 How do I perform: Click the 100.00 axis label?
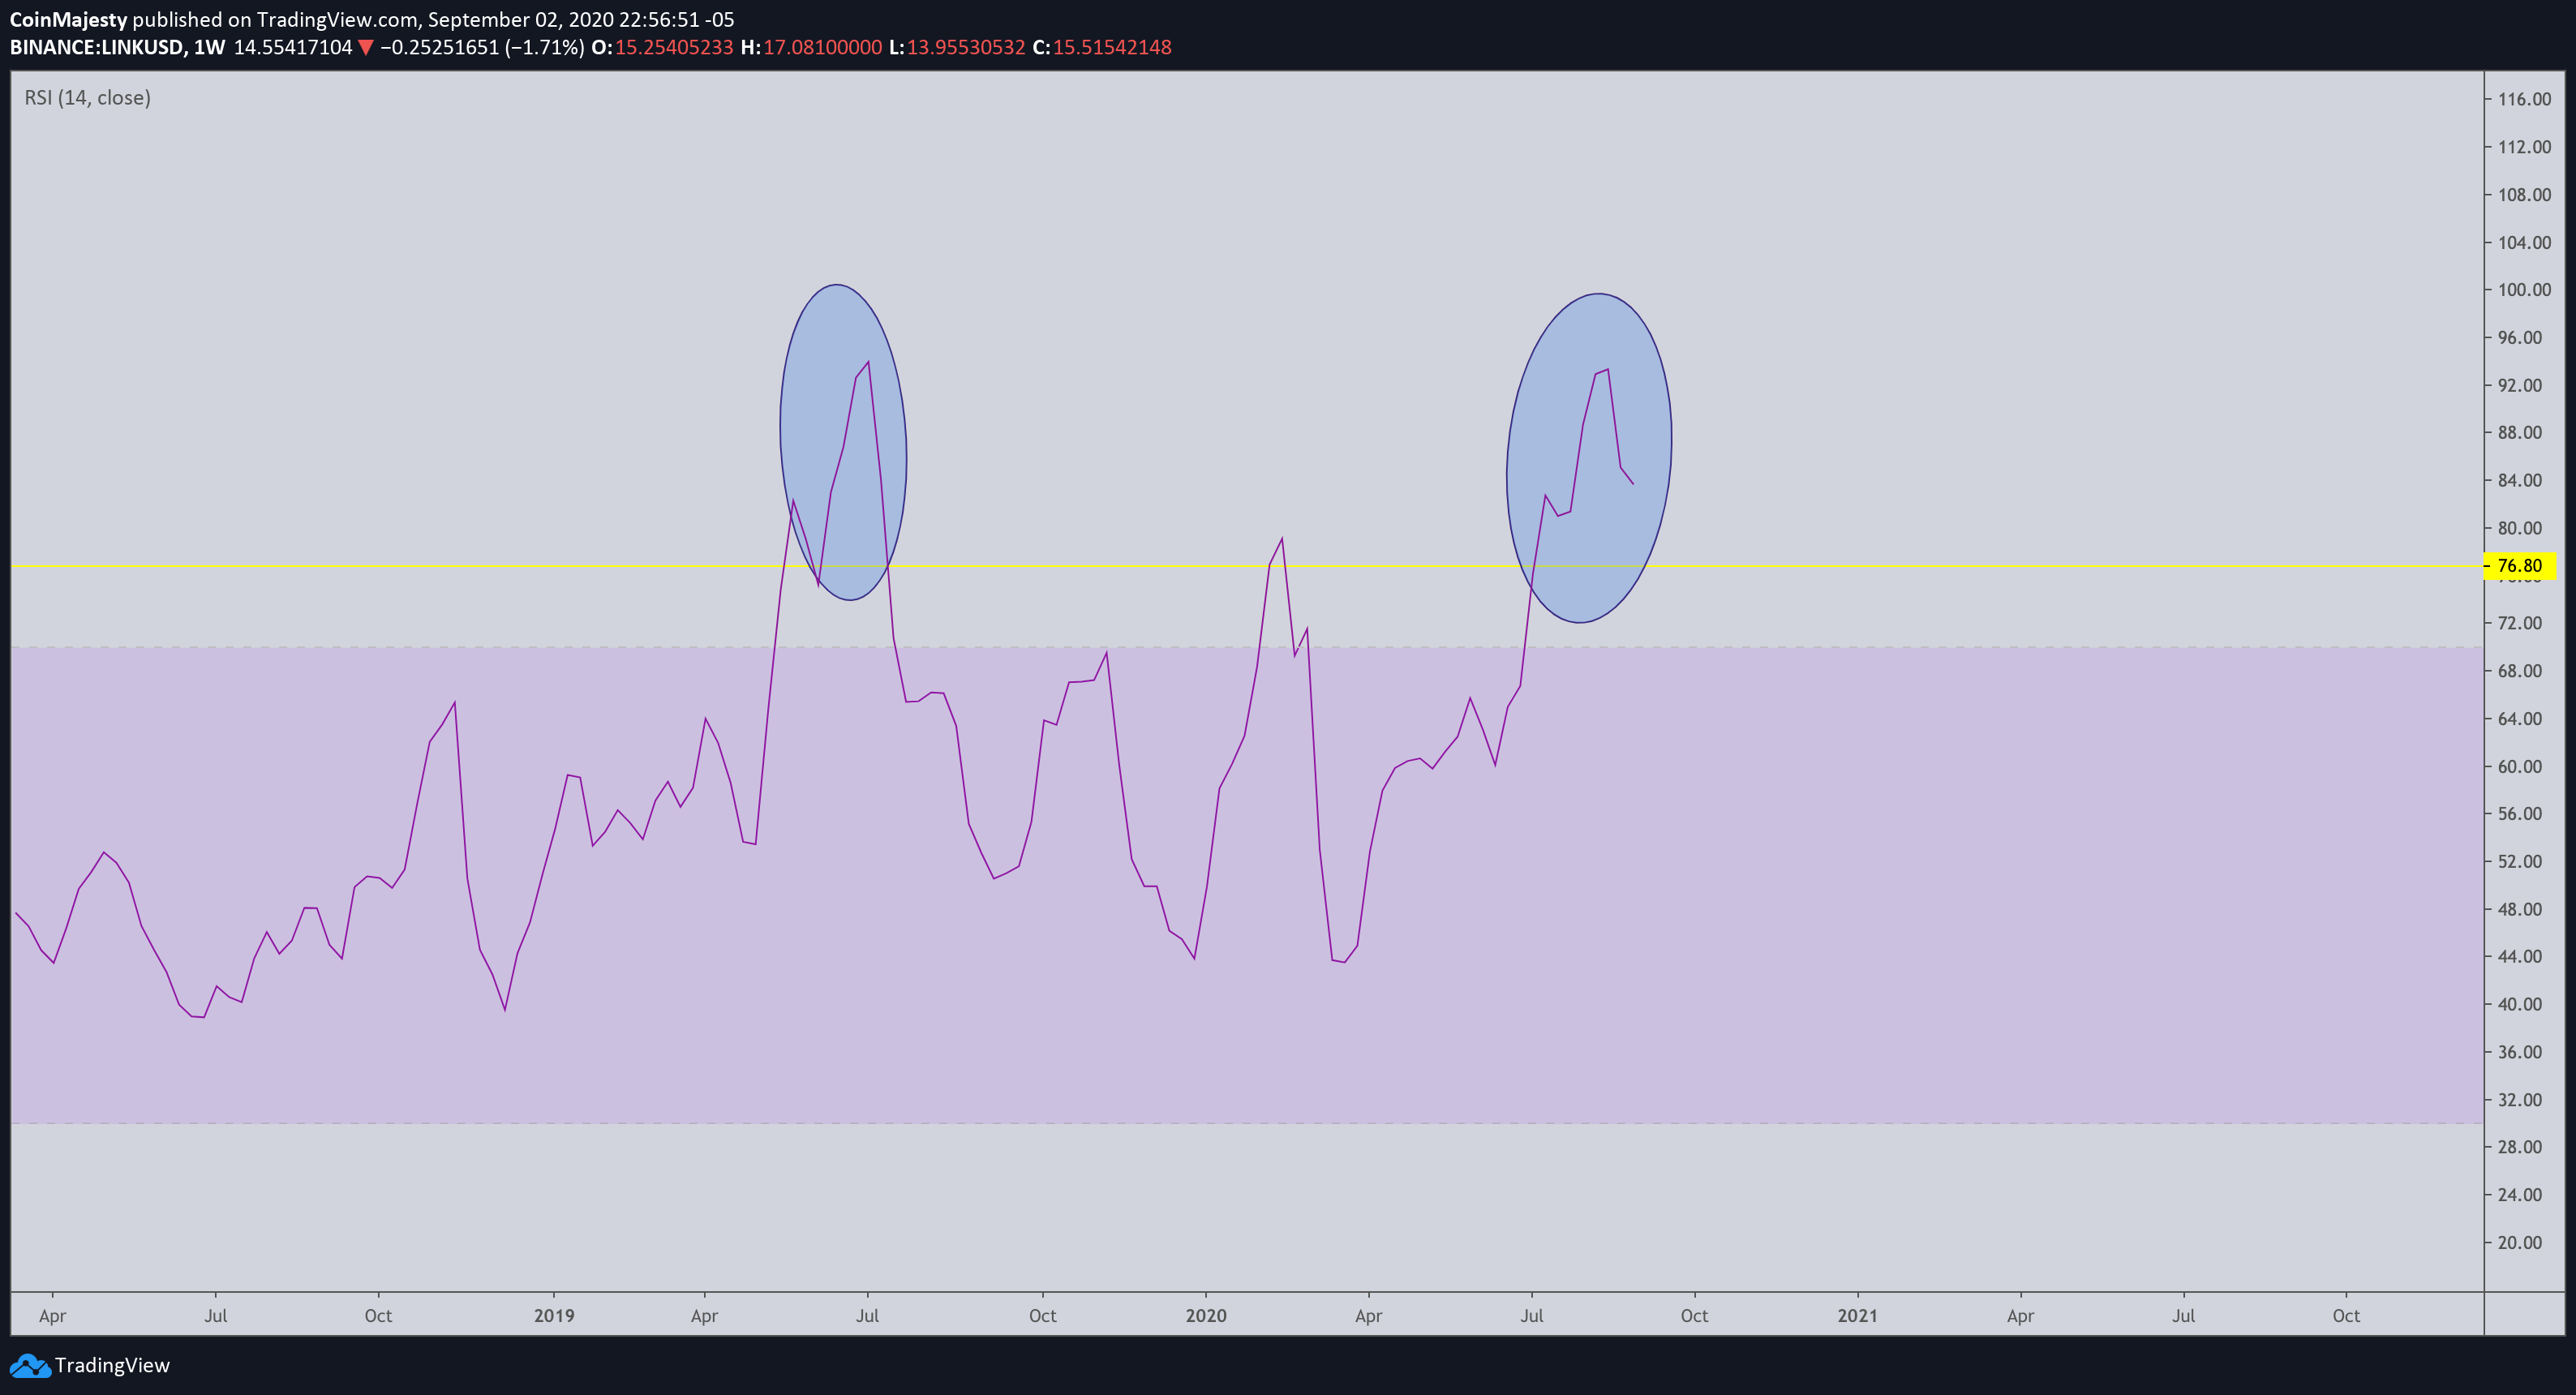pyautogui.click(x=2524, y=290)
